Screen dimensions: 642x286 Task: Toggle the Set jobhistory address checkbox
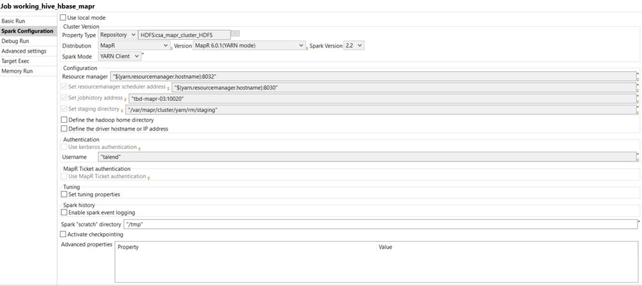click(x=64, y=98)
